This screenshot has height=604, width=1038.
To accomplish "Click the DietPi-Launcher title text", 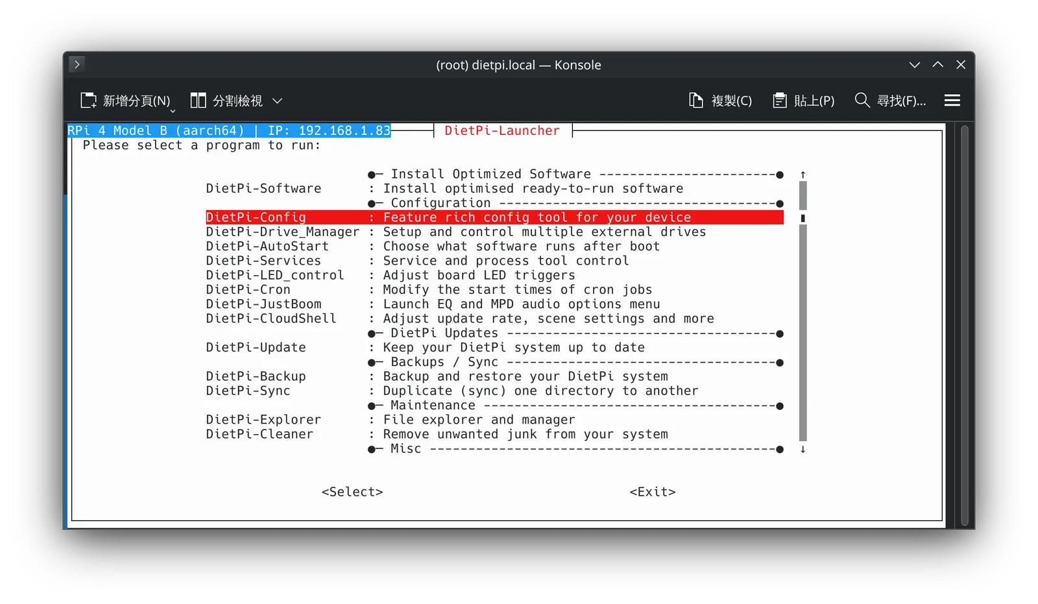I will tap(502, 130).
